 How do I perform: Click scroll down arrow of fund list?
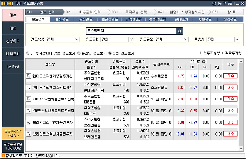[241, 149]
